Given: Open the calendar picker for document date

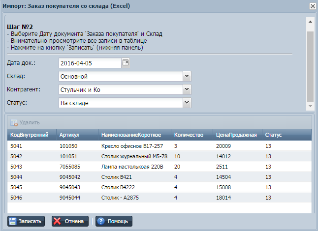Looking at the screenshot, I should (x=126, y=63).
